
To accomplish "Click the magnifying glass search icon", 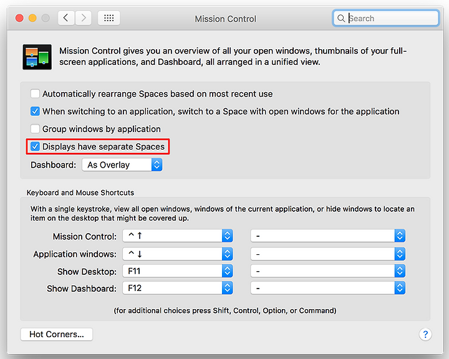I will pos(340,18).
